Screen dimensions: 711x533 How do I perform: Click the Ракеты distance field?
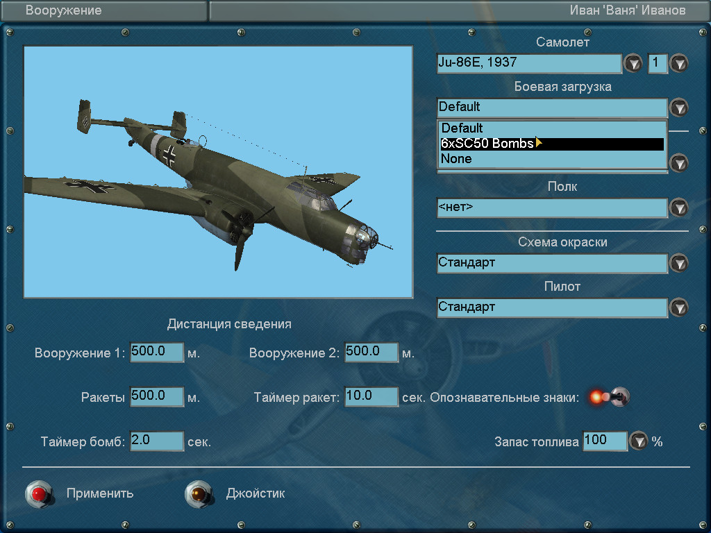pyautogui.click(x=157, y=396)
